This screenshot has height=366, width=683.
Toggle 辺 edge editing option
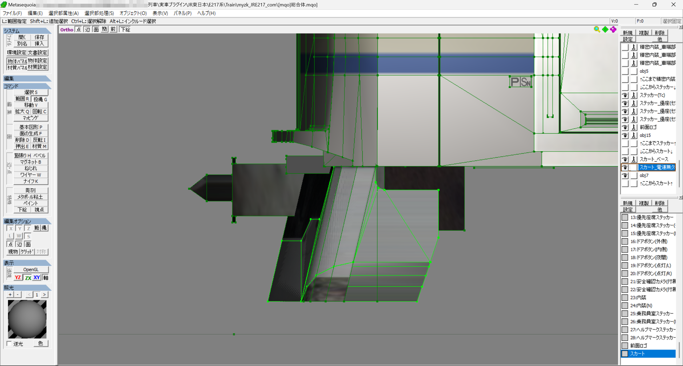click(x=19, y=244)
